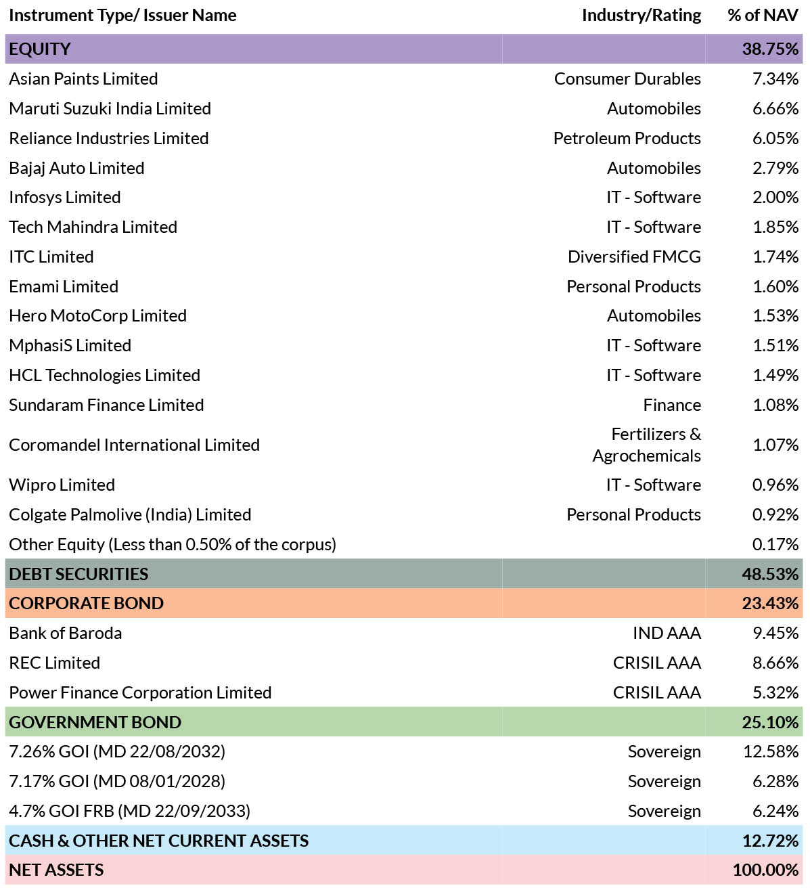This screenshot has width=810, height=888.
Task: Select the IND AAA rating cell
Action: click(667, 633)
